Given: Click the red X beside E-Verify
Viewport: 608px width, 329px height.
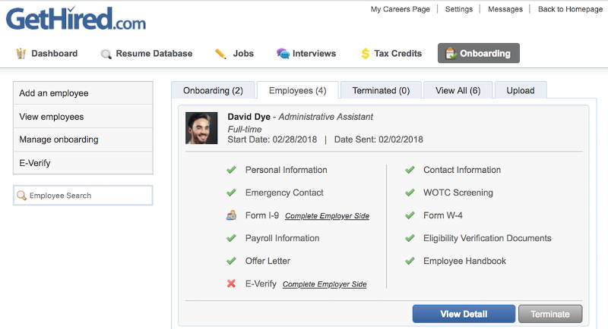Looking at the screenshot, I should (231, 284).
